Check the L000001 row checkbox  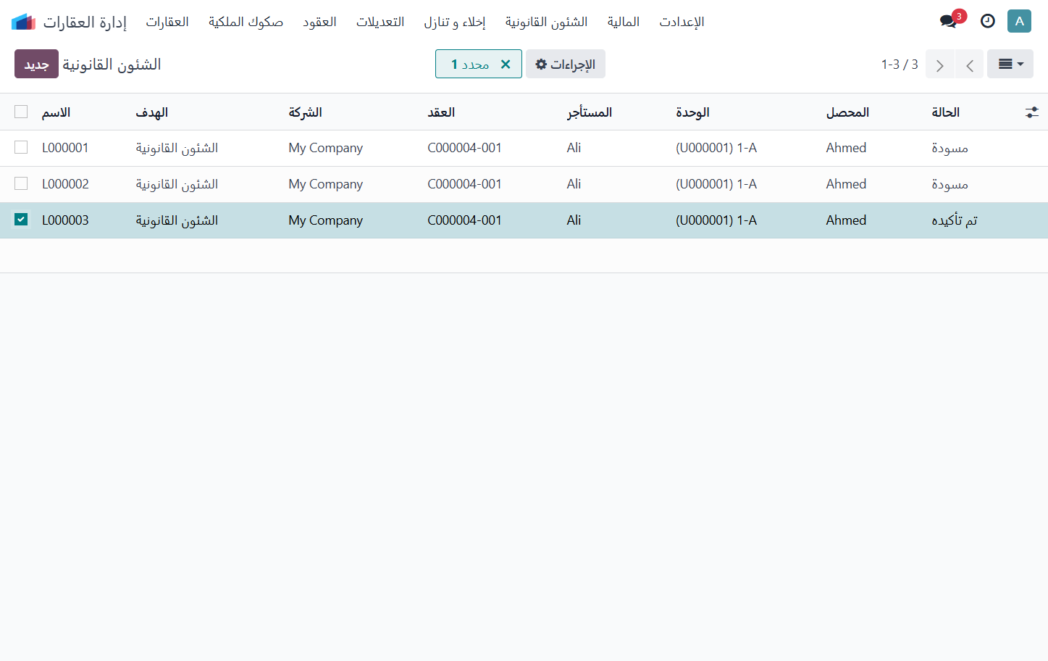(21, 147)
